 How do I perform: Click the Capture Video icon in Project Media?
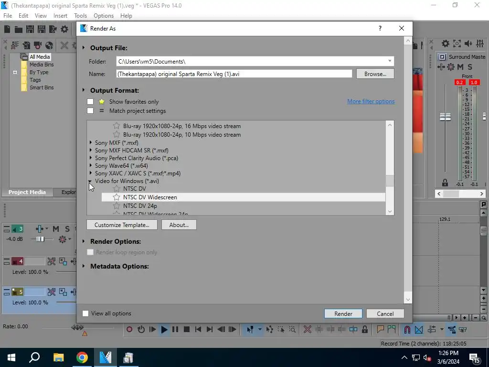tap(38, 45)
